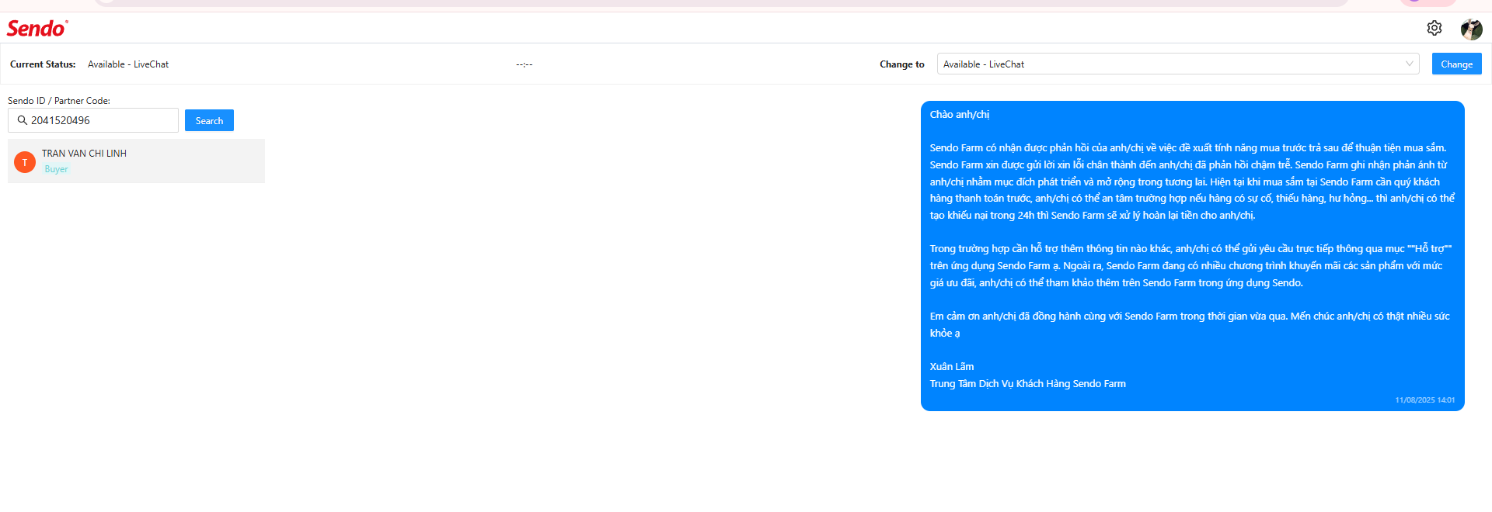The image size is (1492, 512).
Task: Click the Trung Tâm Dịch Vụ Khách Hàng line
Action: point(1028,384)
